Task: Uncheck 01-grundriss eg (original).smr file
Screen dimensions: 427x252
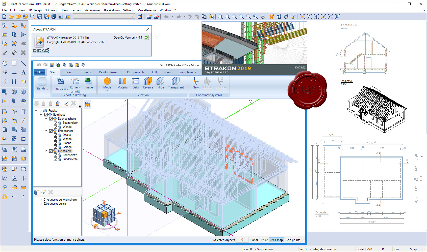Action: coord(41,200)
